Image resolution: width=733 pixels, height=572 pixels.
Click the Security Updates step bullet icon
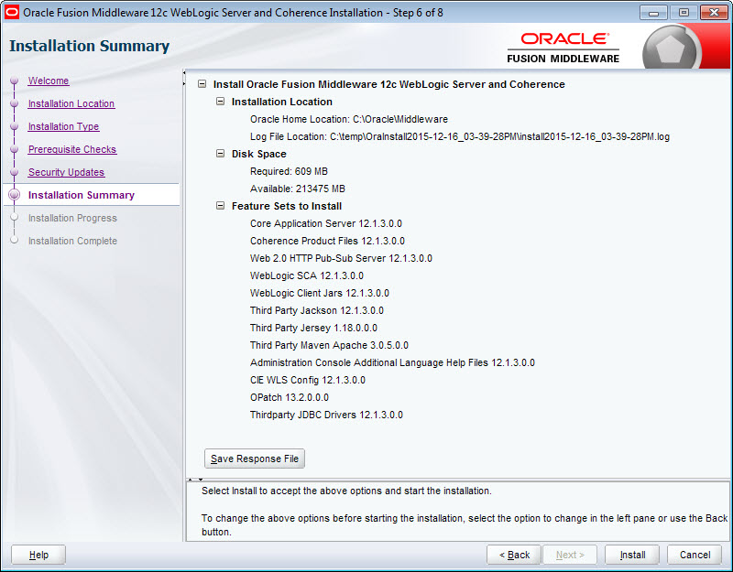click(x=14, y=172)
